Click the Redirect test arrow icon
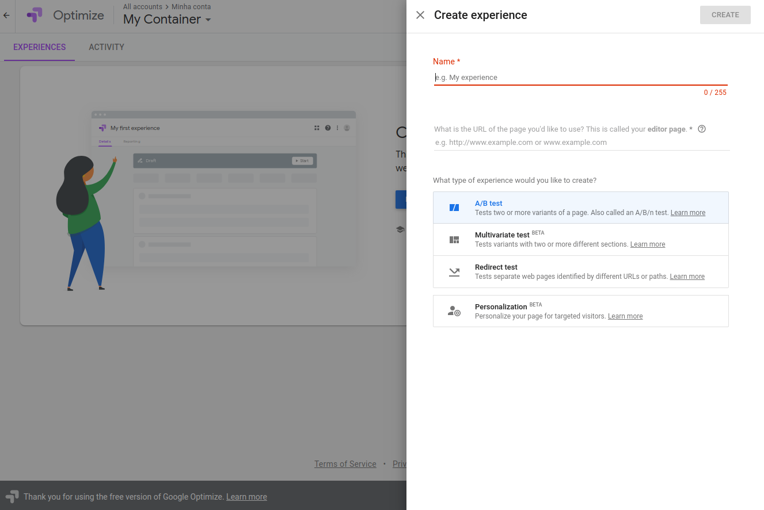Viewport: 764px width, 510px height. pos(454,272)
